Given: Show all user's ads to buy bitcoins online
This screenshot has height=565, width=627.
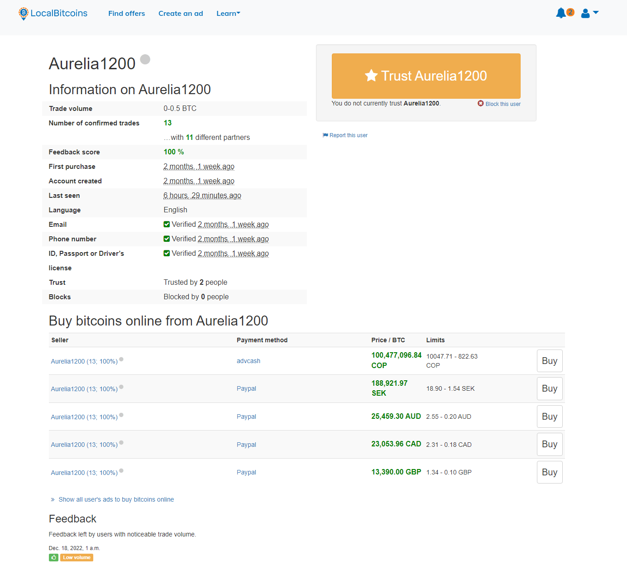Looking at the screenshot, I should (x=116, y=499).
